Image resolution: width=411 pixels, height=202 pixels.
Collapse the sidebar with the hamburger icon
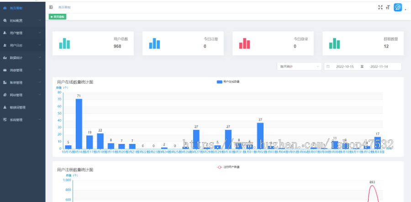[51, 7]
